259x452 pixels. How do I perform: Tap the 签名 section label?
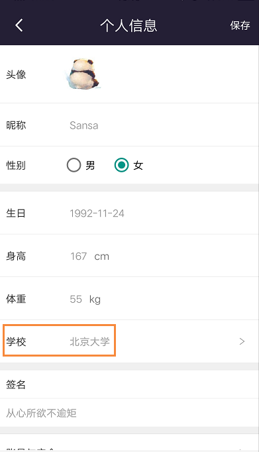click(x=16, y=384)
